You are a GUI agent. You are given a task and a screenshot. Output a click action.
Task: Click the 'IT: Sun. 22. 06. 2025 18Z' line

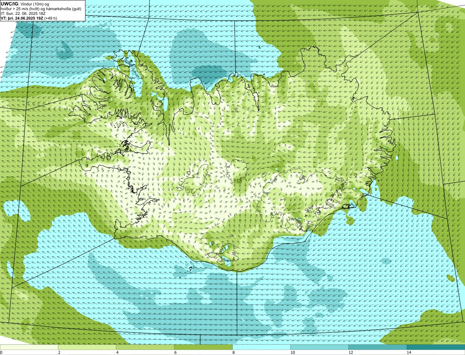pos(23,13)
